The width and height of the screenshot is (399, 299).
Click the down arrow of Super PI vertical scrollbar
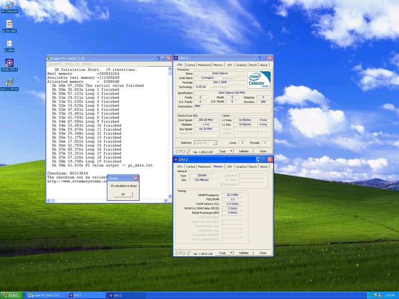170,196
